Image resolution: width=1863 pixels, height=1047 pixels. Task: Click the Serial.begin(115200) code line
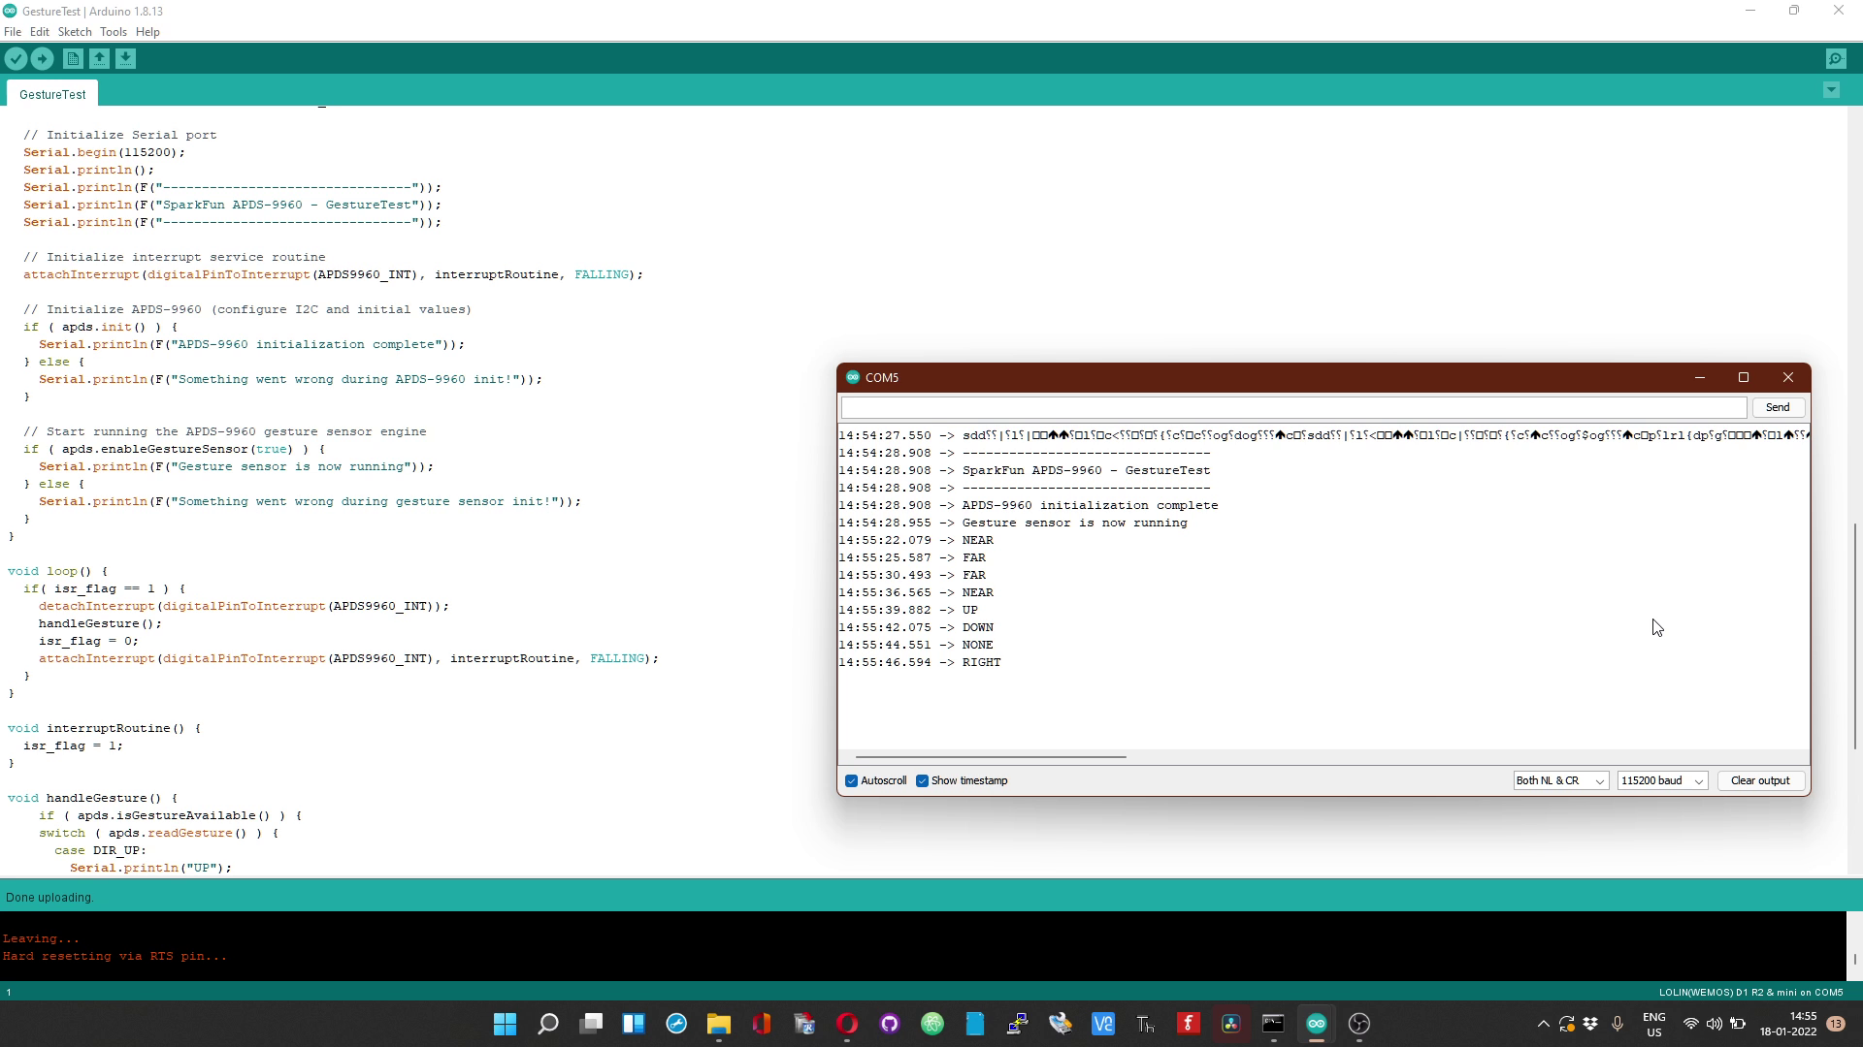[104, 152]
